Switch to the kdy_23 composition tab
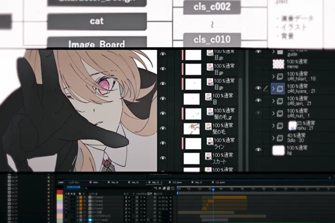 tap(134, 183)
